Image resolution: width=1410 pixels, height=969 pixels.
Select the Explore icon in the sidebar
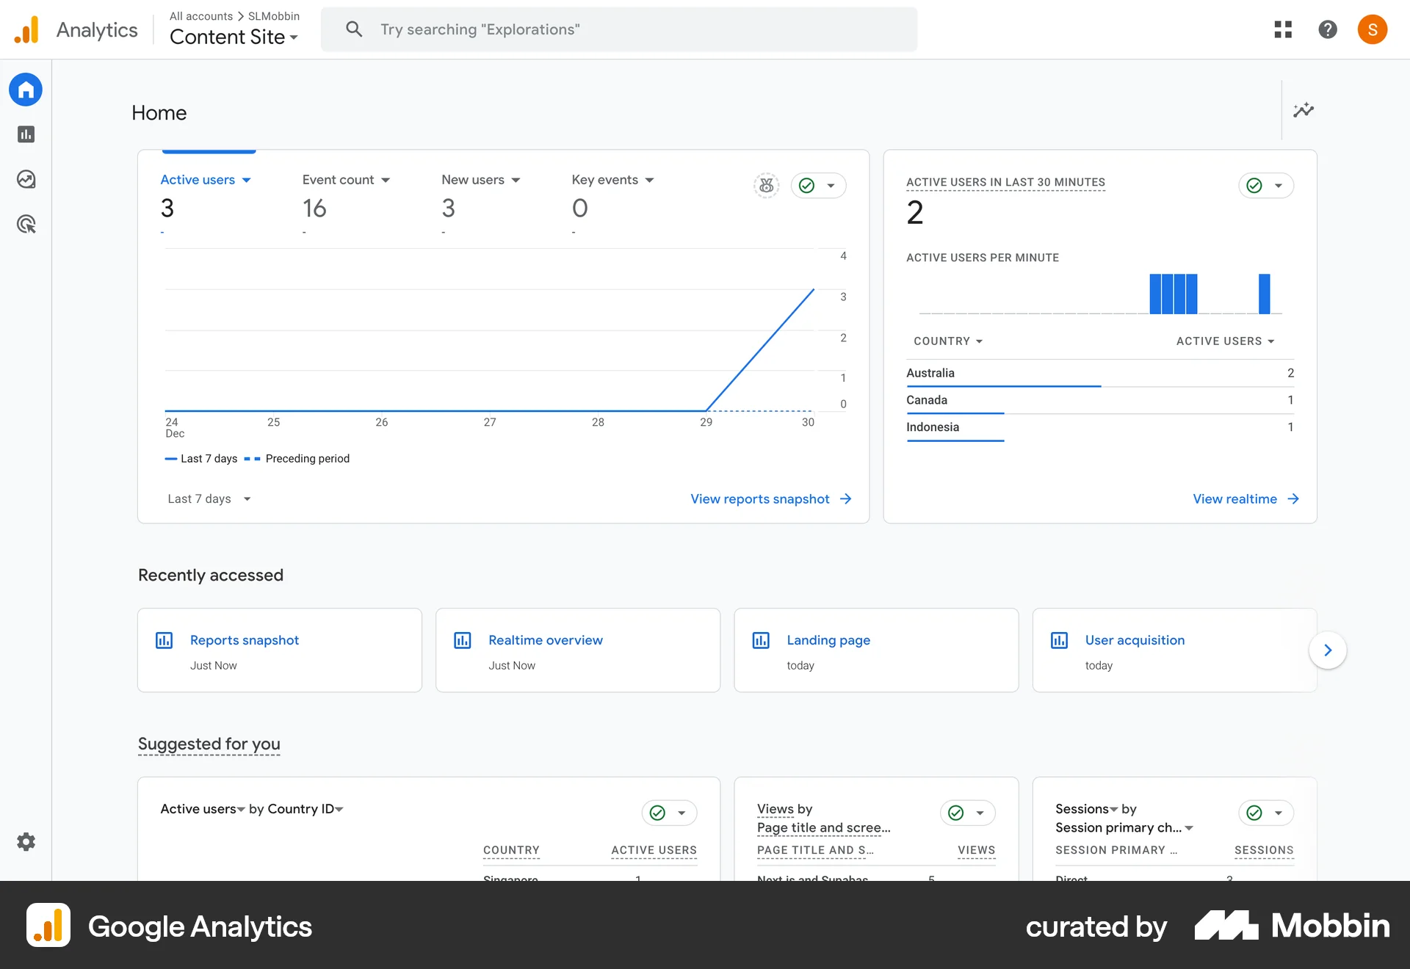pyautogui.click(x=26, y=178)
